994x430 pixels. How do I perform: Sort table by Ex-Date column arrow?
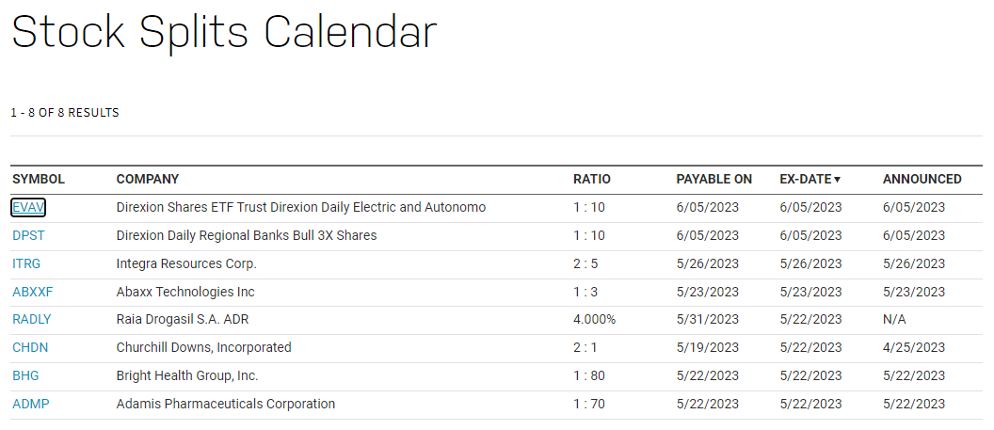[x=837, y=180]
